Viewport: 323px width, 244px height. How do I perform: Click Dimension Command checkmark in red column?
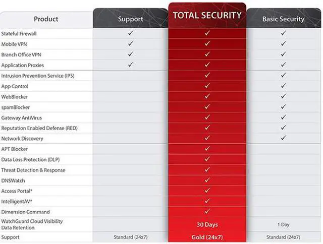(207, 212)
